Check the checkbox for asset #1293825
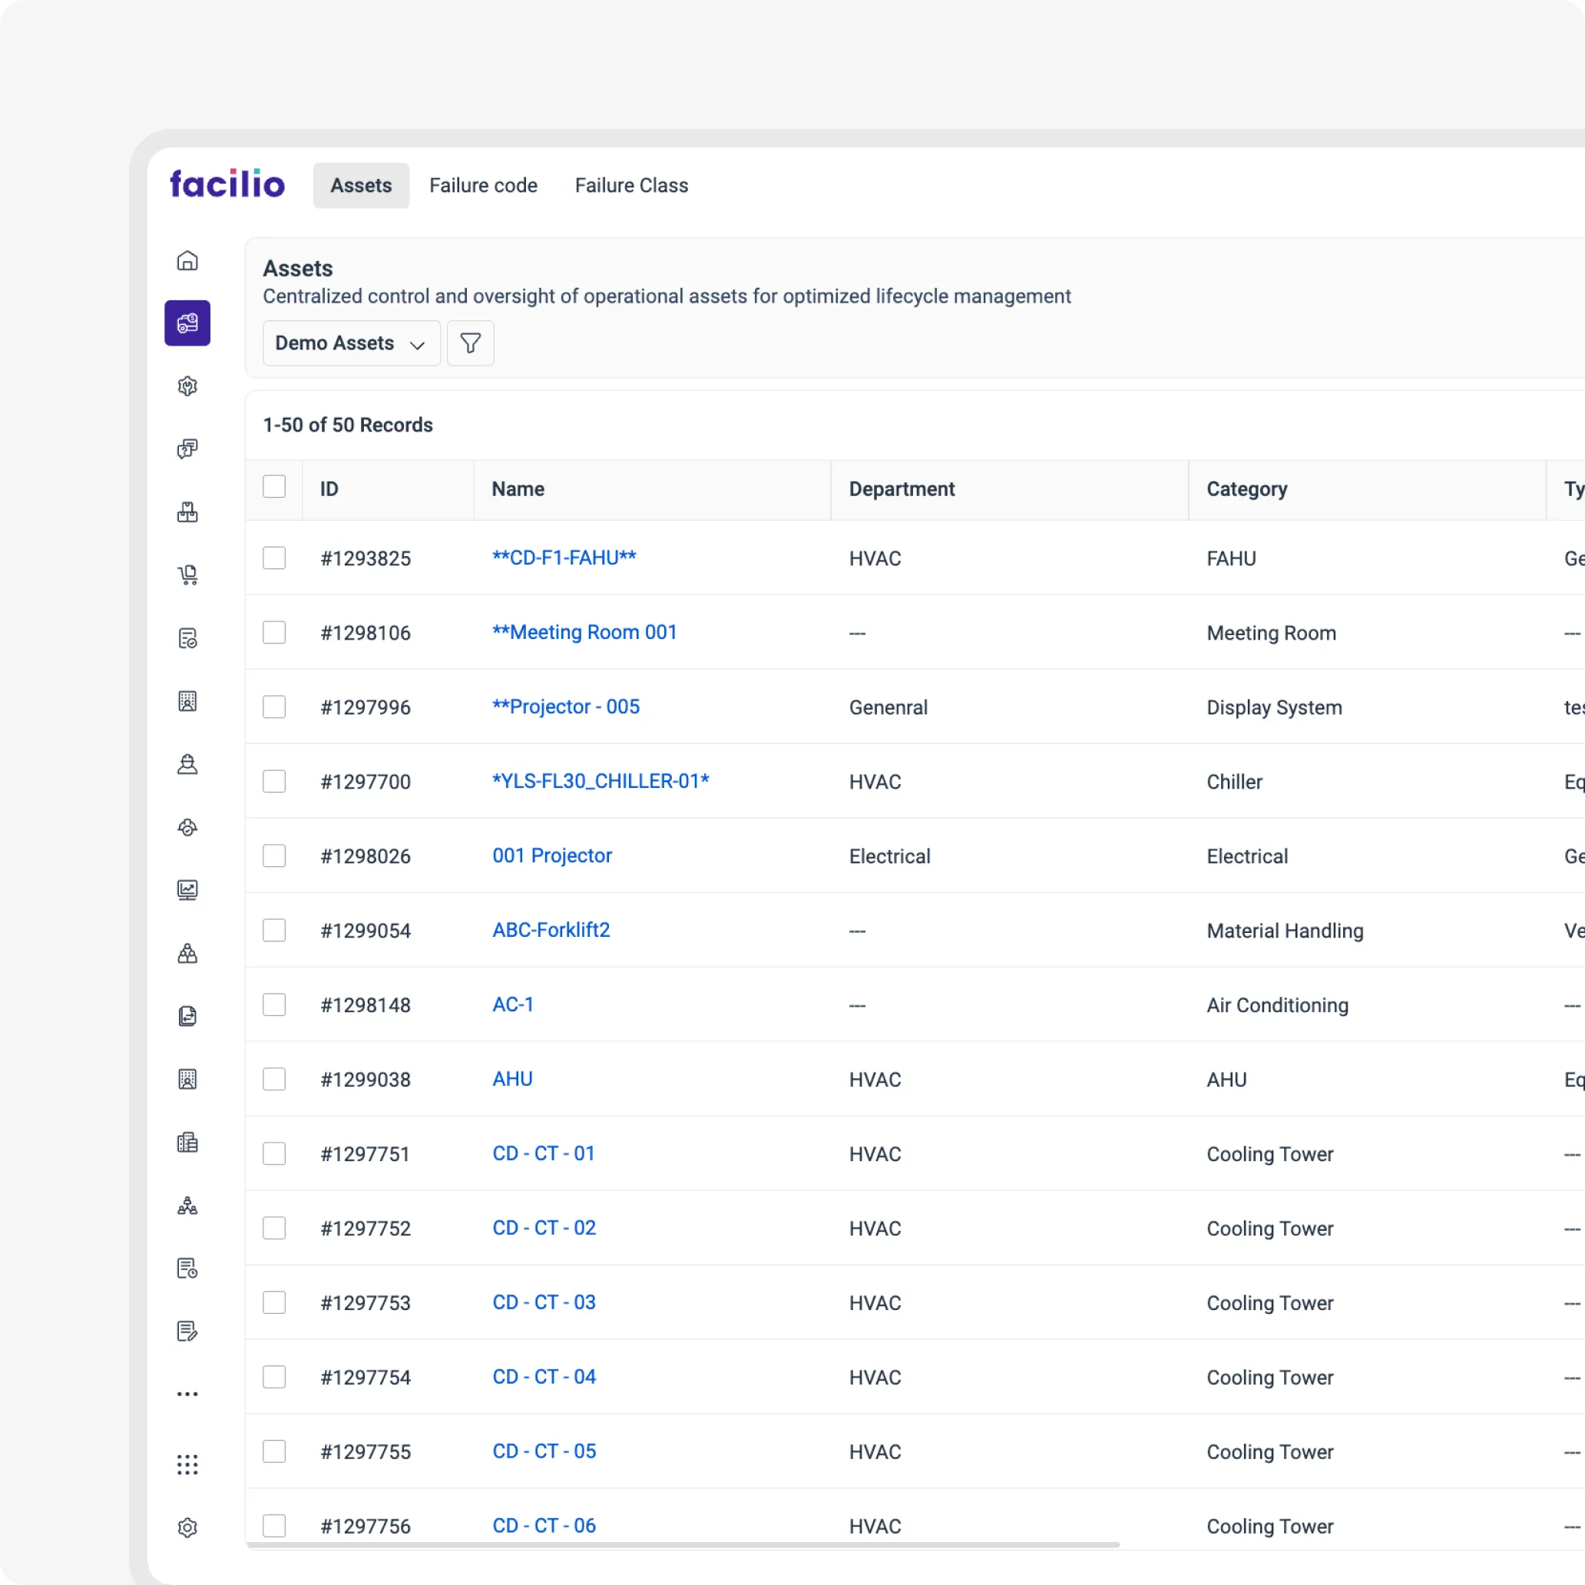Viewport: 1585px width, 1585px height. 274,558
